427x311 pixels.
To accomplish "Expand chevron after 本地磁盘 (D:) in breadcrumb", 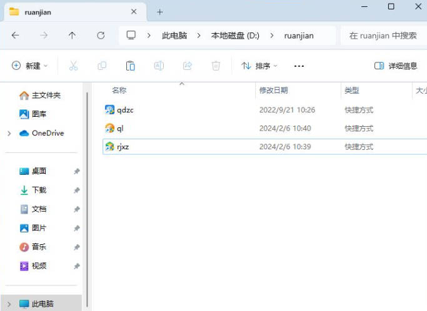I will (272, 36).
